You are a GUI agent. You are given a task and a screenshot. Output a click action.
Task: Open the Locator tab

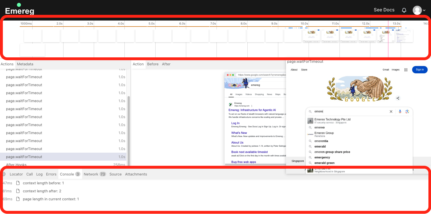[x=16, y=174]
